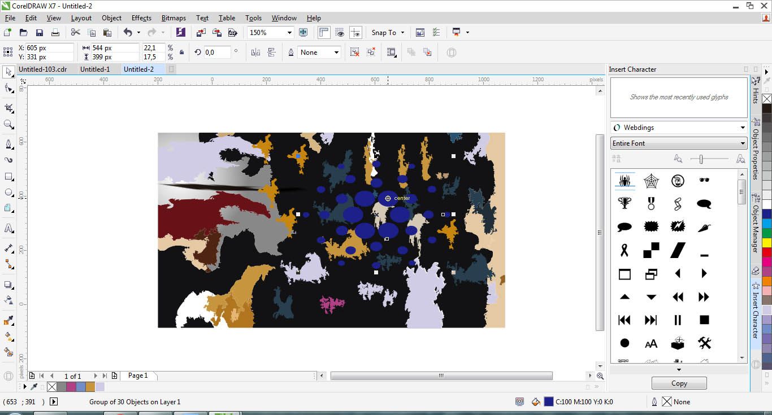
Task: Click the New document icon
Action: [8, 33]
